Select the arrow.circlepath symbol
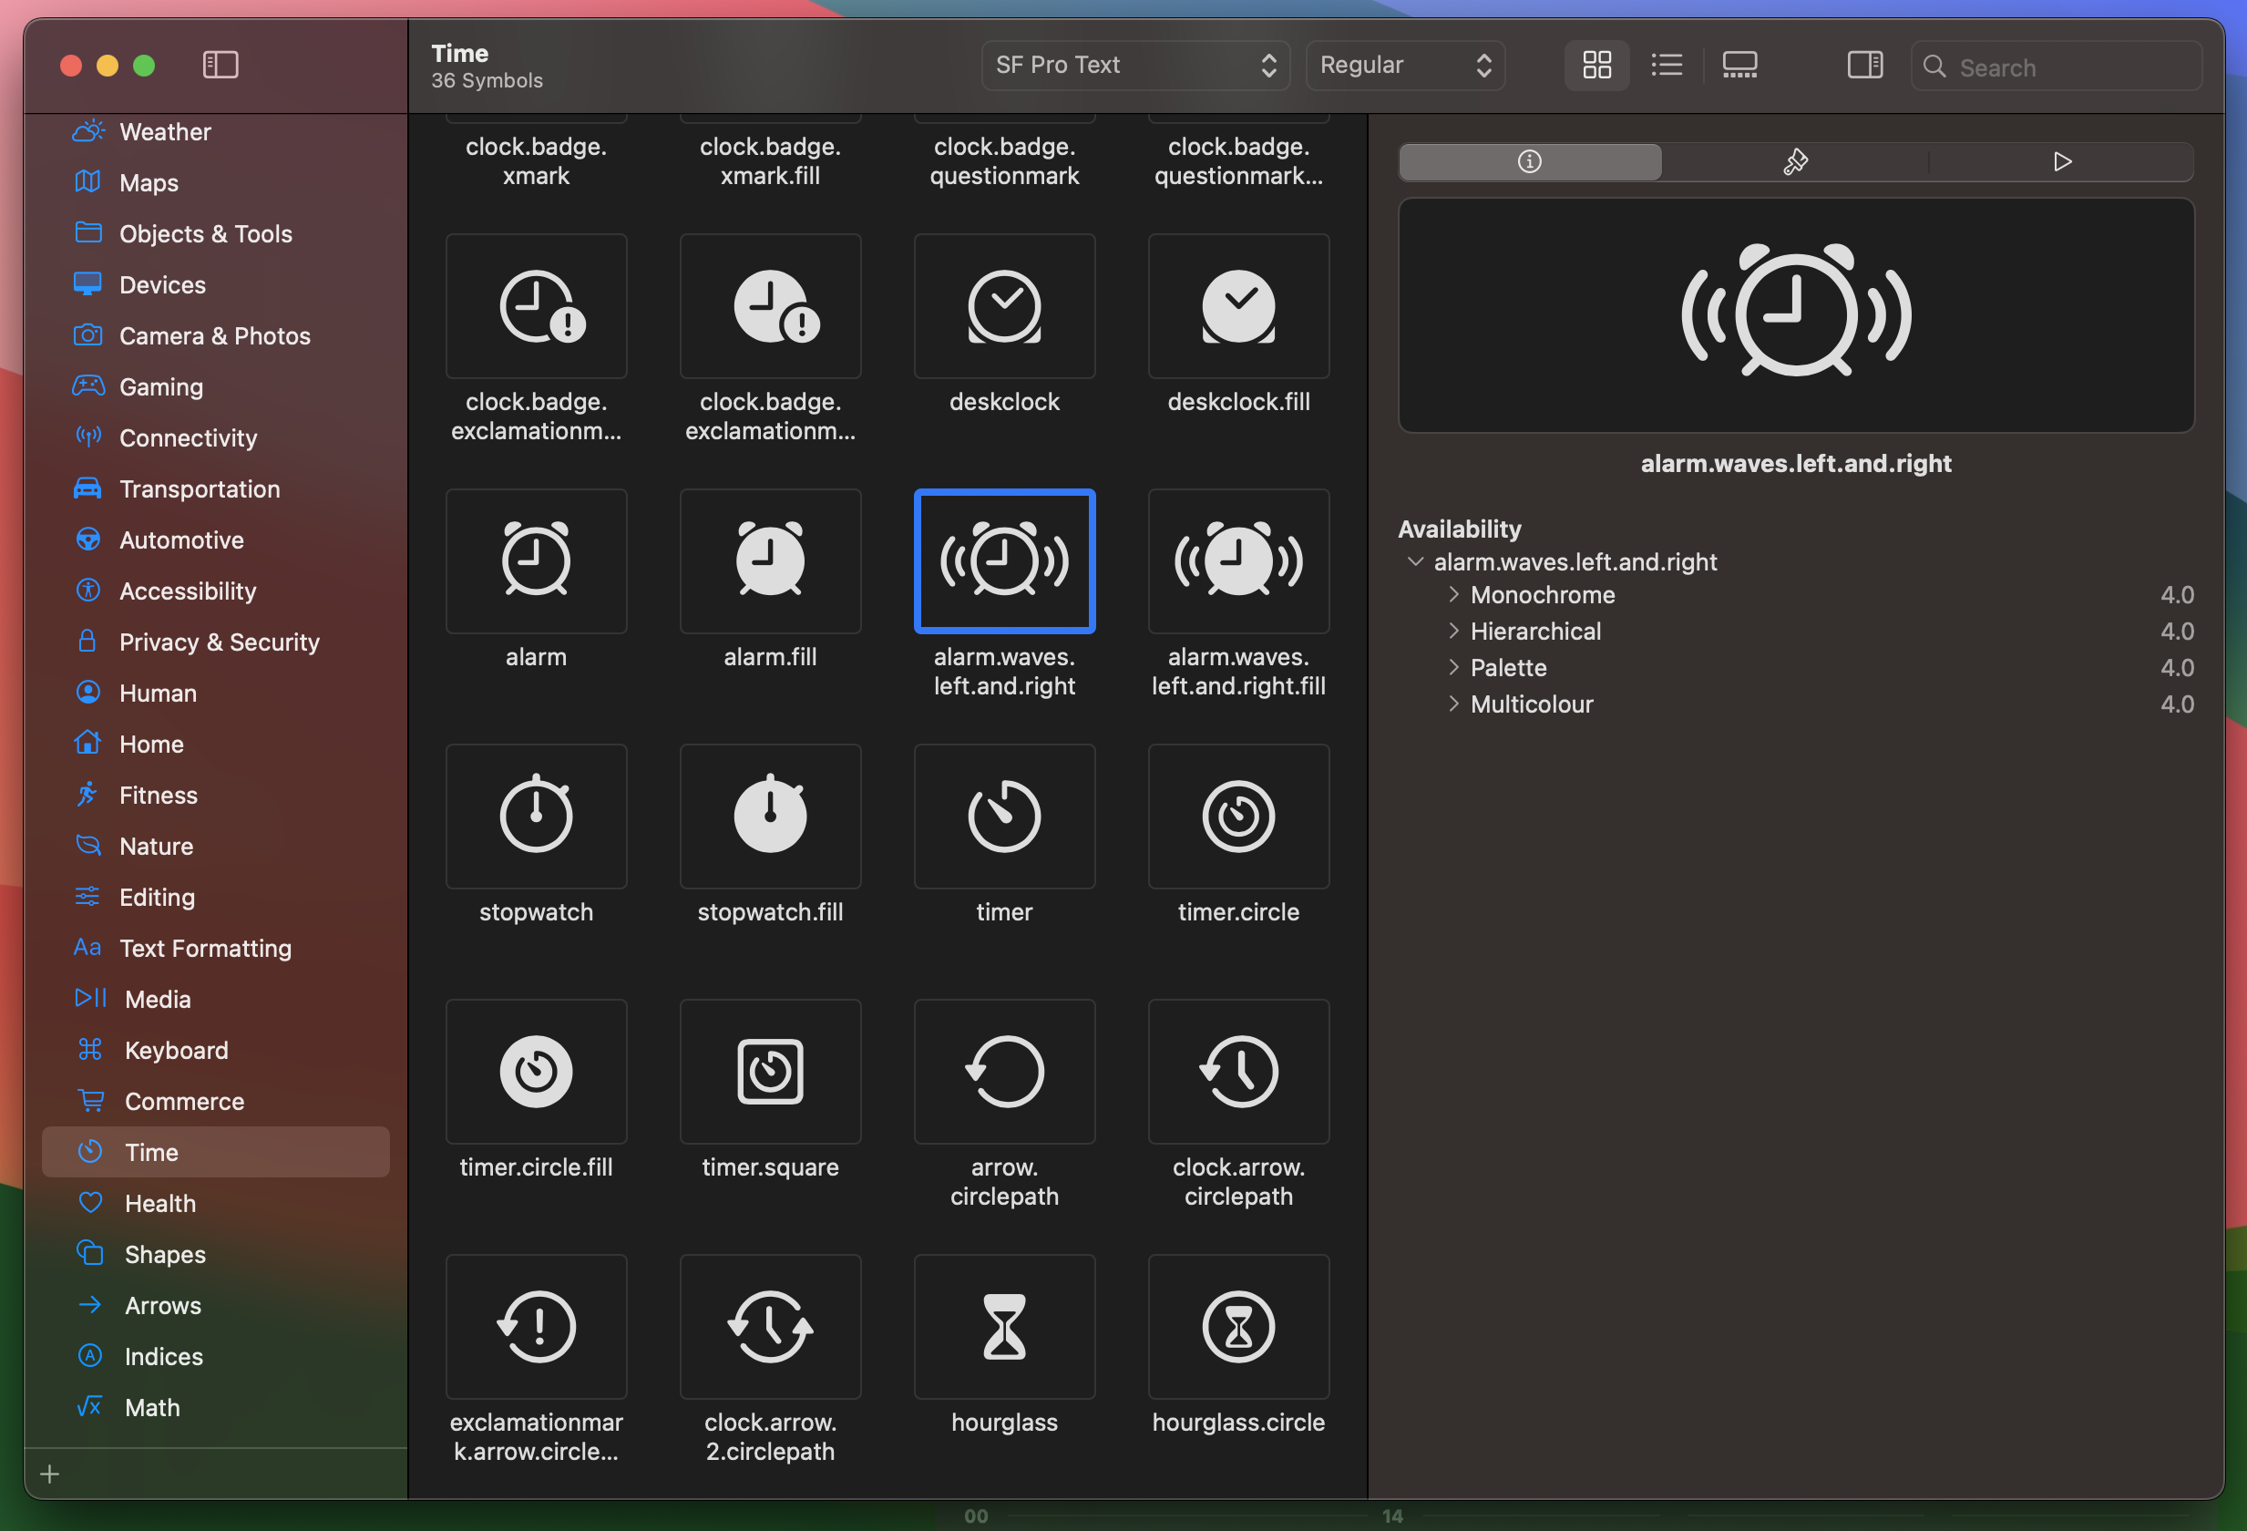 (1004, 1072)
